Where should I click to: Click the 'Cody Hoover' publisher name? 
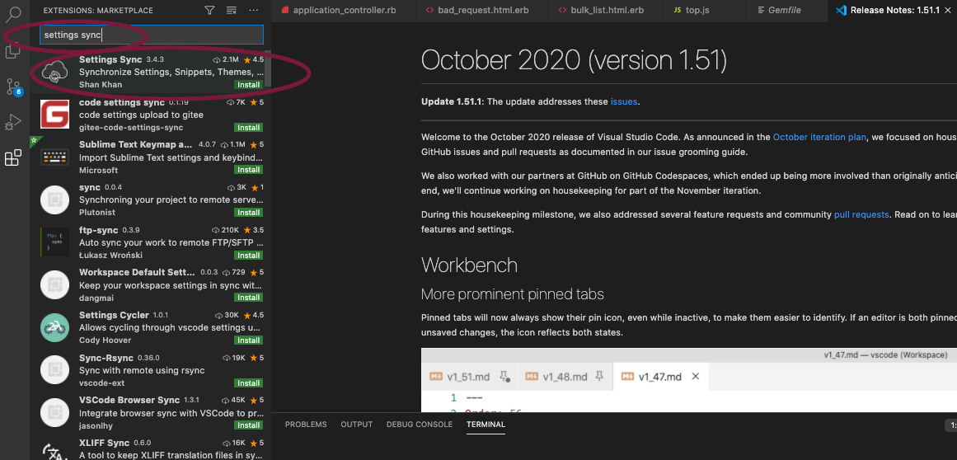click(106, 340)
